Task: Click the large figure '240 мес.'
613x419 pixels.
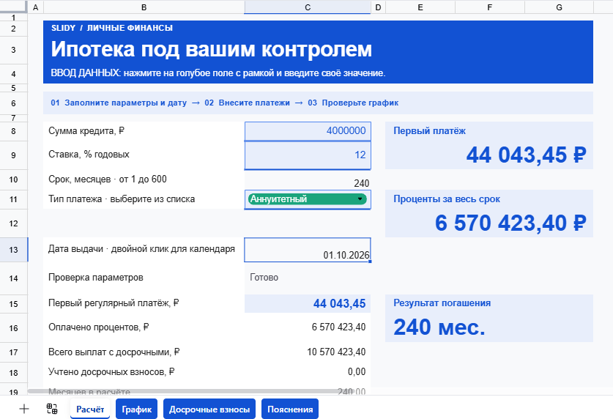Action: point(439,327)
